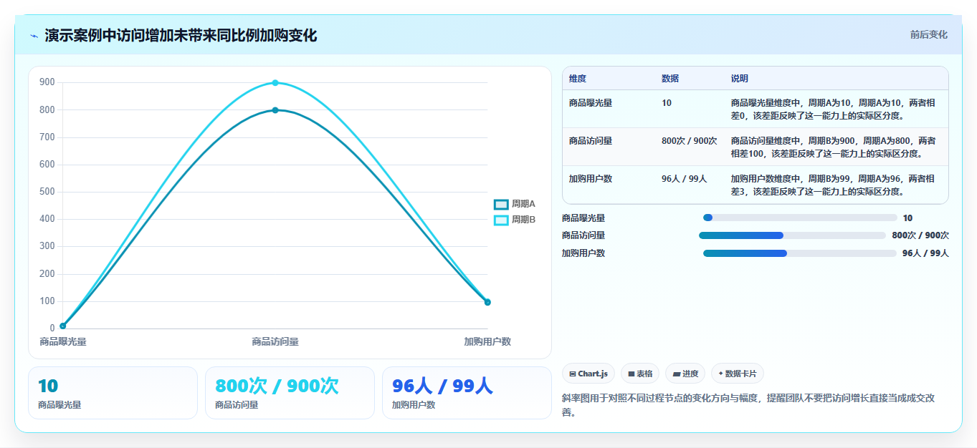Image resolution: width=977 pixels, height=448 pixels.
Task: Click 加购用户数 x-axis label
Action: pyautogui.click(x=487, y=342)
